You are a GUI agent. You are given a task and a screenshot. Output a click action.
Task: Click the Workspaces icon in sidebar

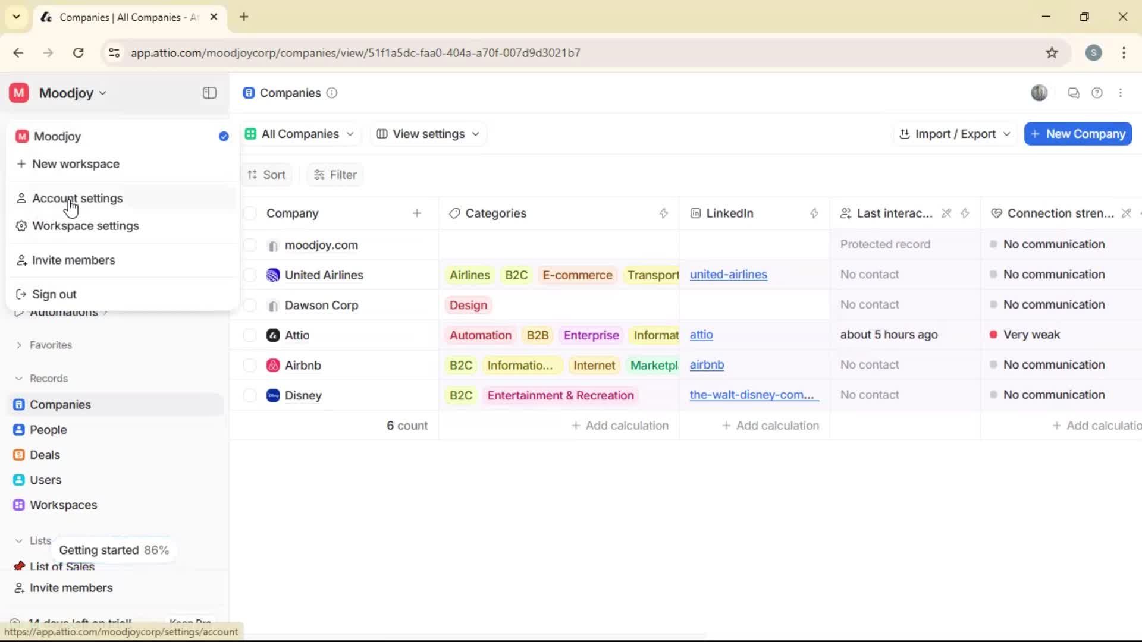(x=19, y=505)
